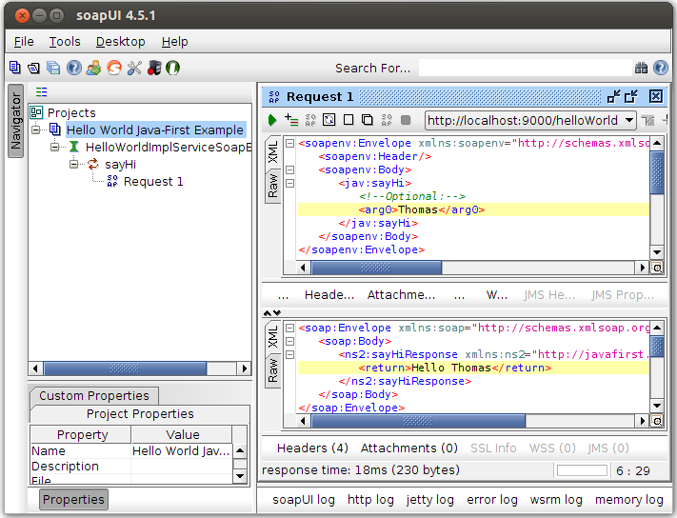677x518 pixels.
Task: Open the online help icon in main toolbar
Action: pyautogui.click(x=73, y=68)
